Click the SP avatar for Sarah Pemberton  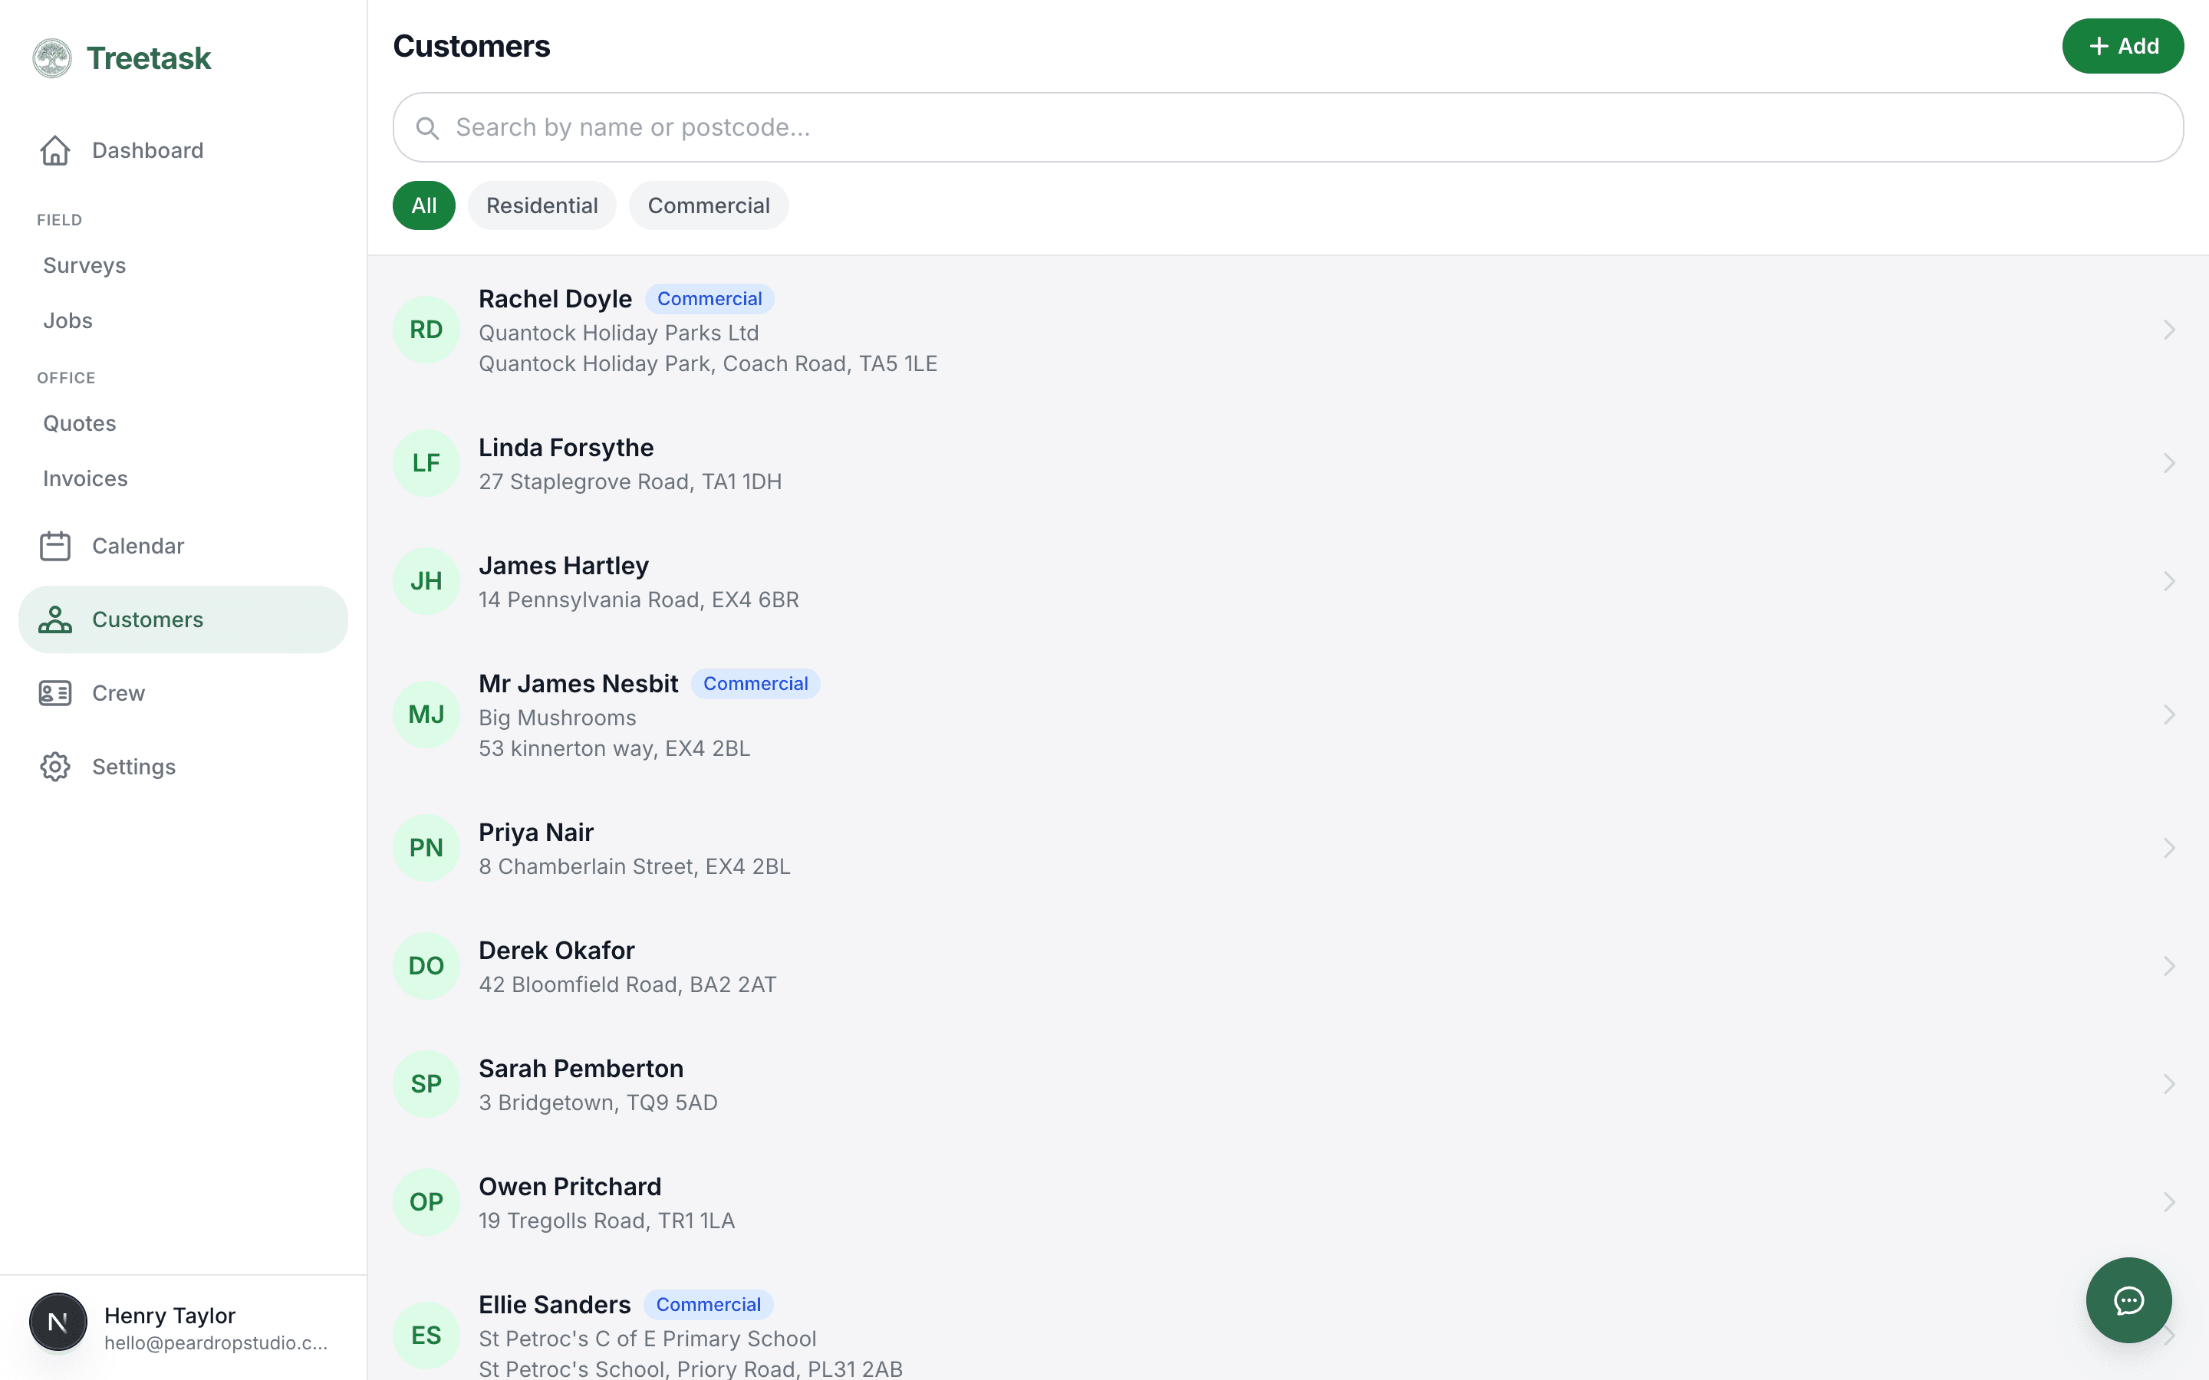[x=426, y=1084]
